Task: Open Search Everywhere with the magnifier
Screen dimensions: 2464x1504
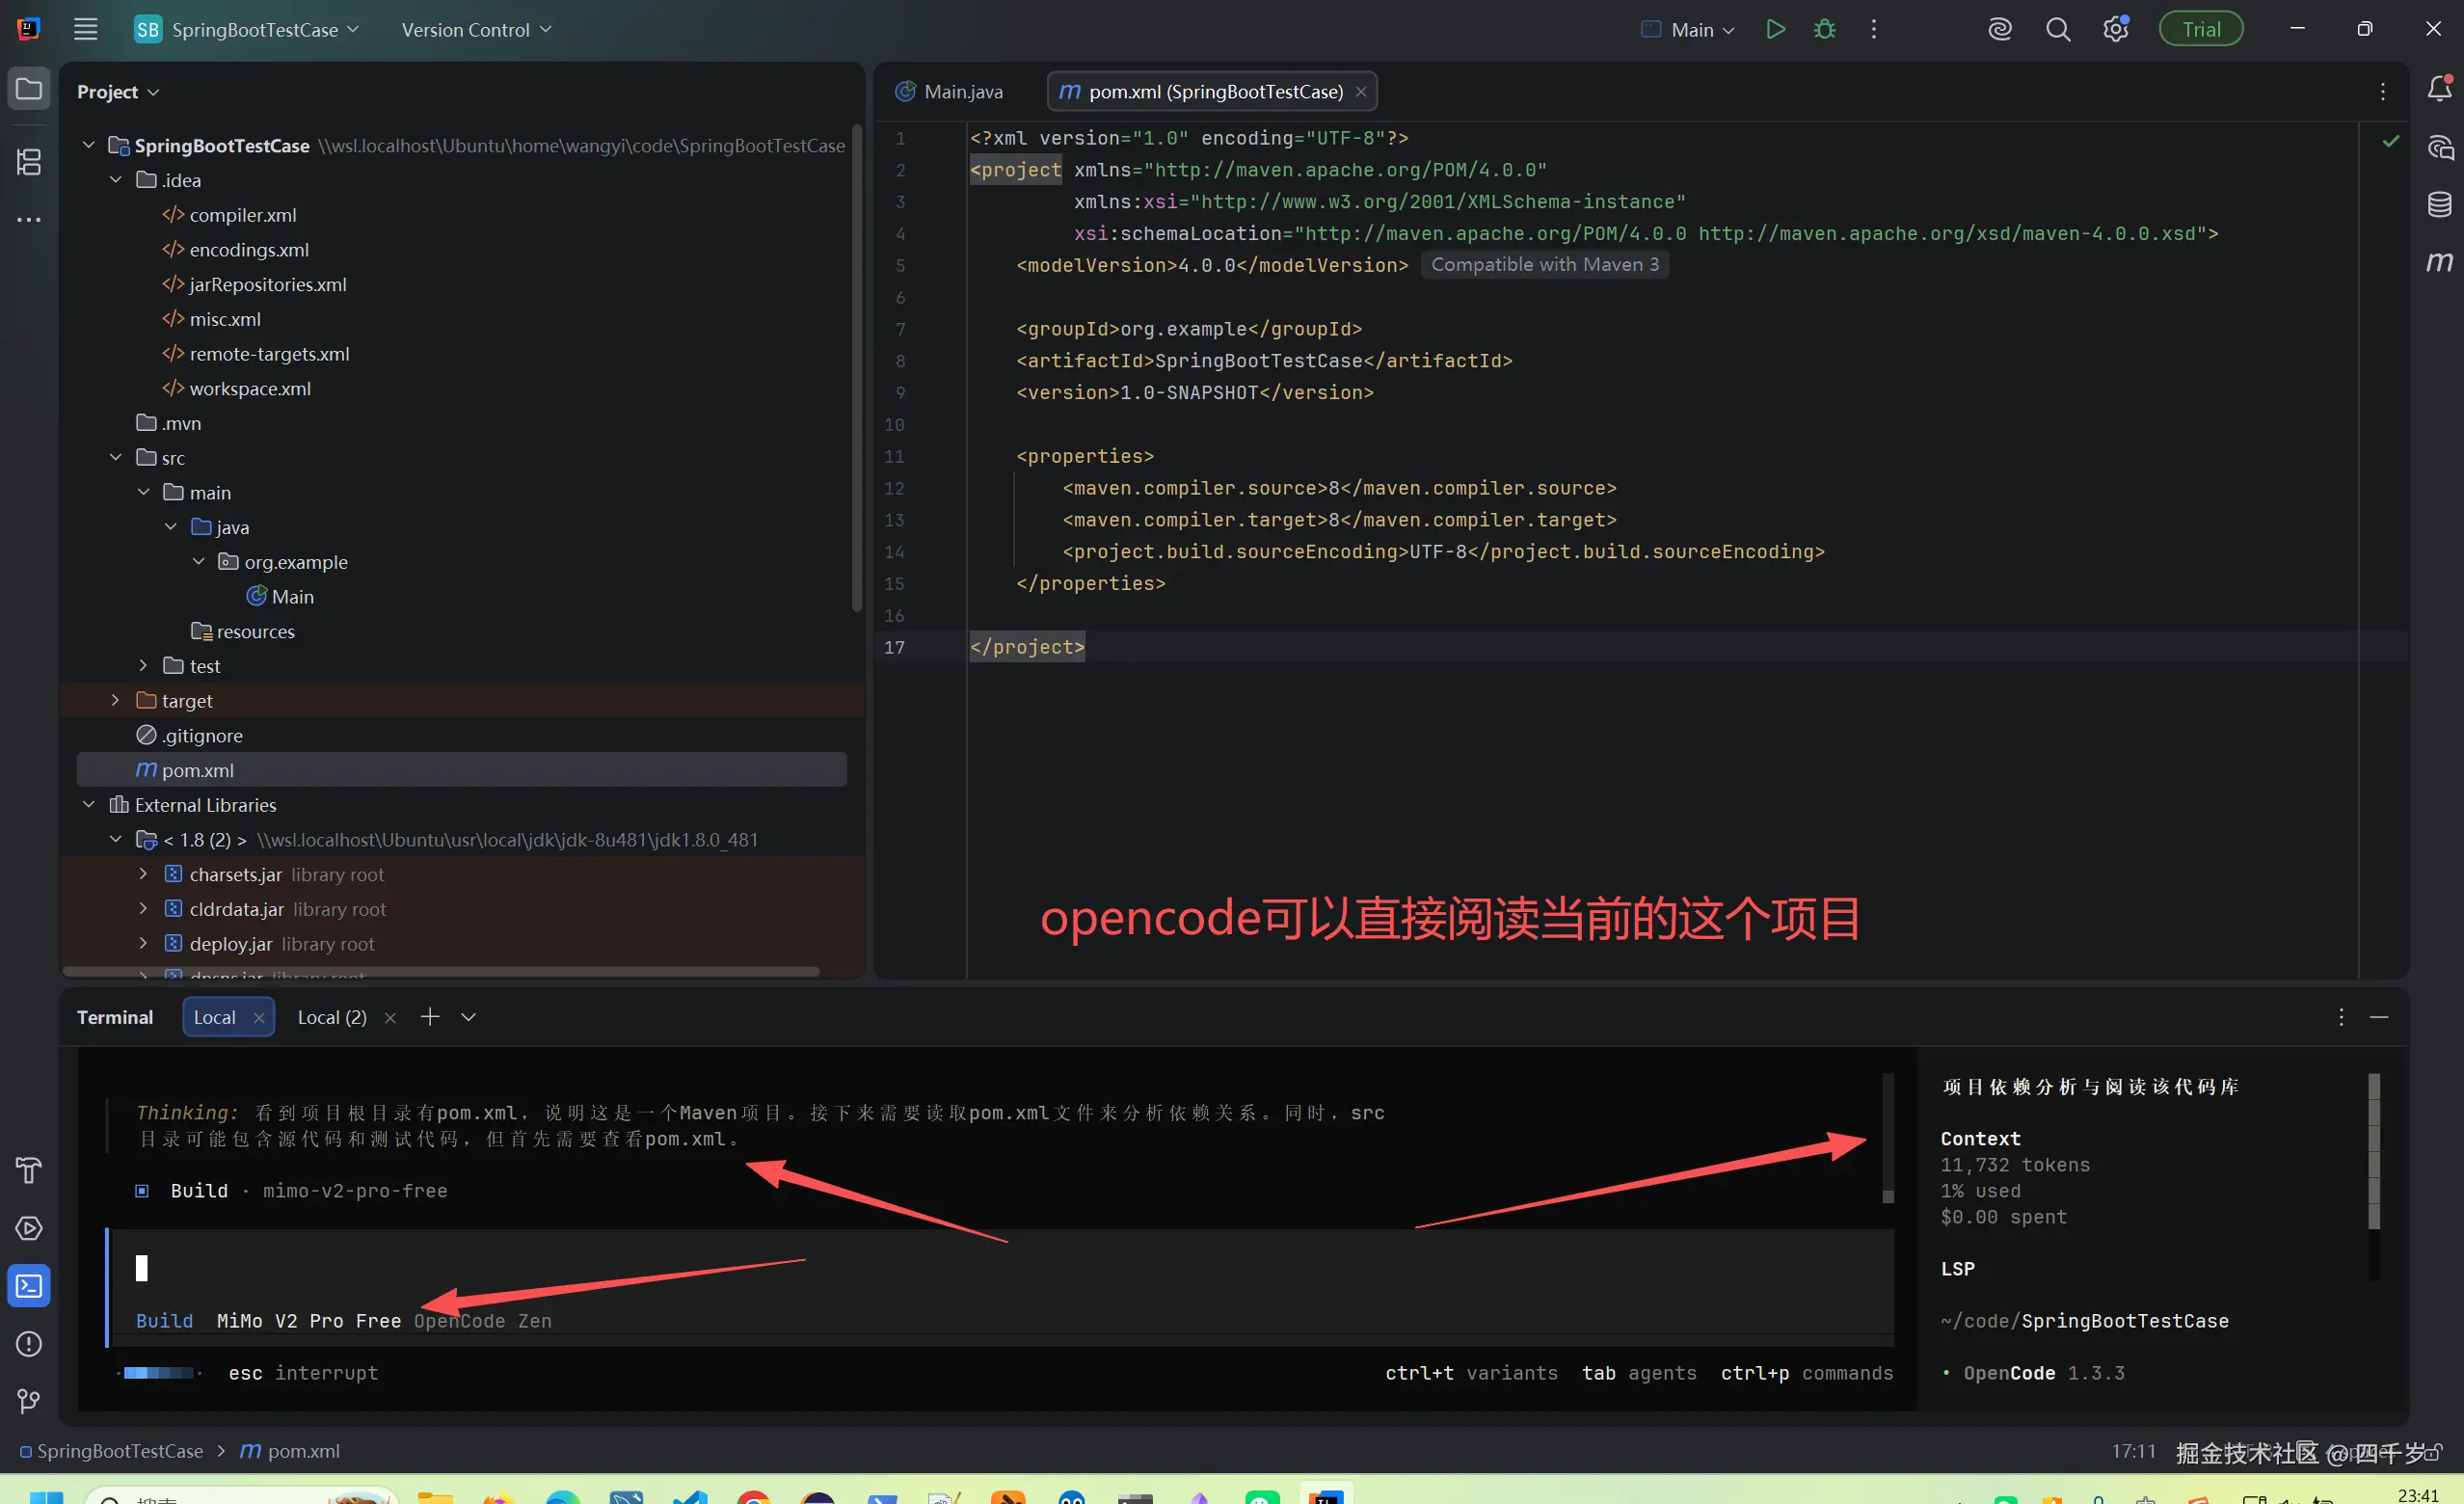Action: click(2057, 29)
